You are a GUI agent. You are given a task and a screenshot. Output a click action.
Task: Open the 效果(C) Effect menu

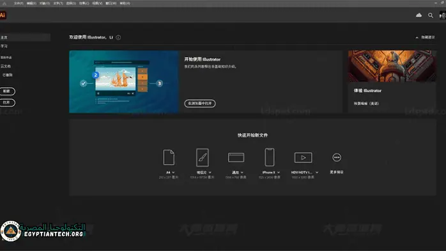coord(84,3)
